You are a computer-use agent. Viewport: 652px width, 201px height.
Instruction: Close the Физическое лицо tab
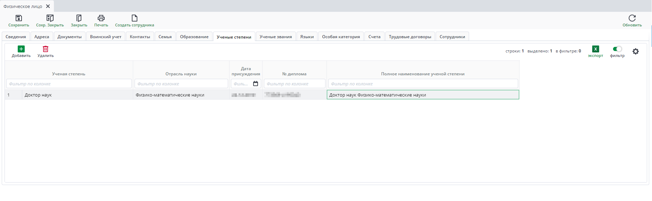[x=48, y=6]
